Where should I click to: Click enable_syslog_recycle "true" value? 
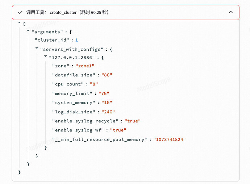(133, 121)
